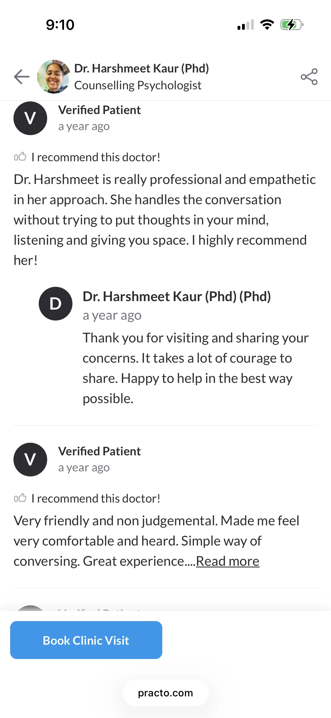Tap the Counselling Psychologist subtitle

pos(138,85)
